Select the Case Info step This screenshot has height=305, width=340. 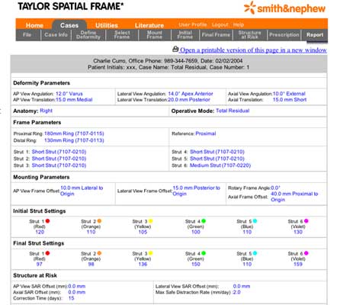[x=56, y=35]
